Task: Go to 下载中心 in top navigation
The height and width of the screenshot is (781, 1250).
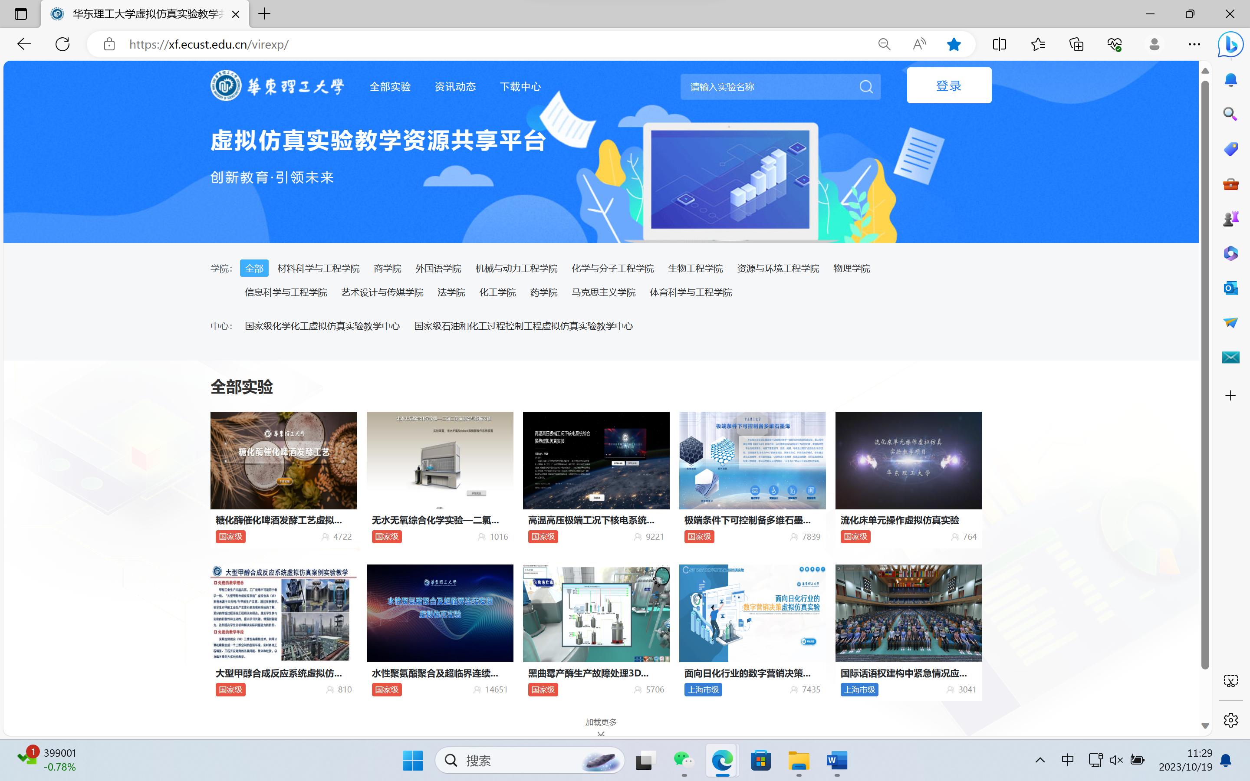Action: [x=520, y=87]
